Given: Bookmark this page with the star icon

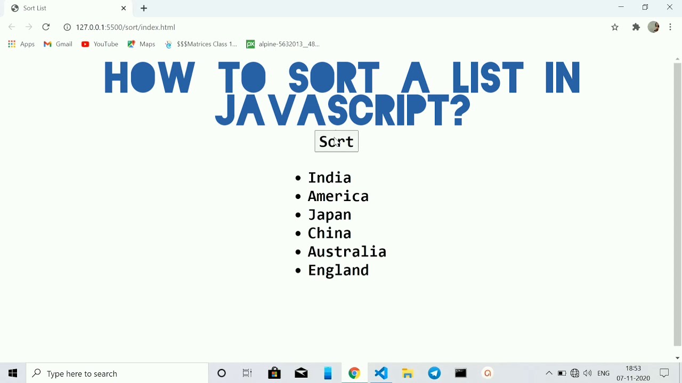Looking at the screenshot, I should click(x=615, y=27).
